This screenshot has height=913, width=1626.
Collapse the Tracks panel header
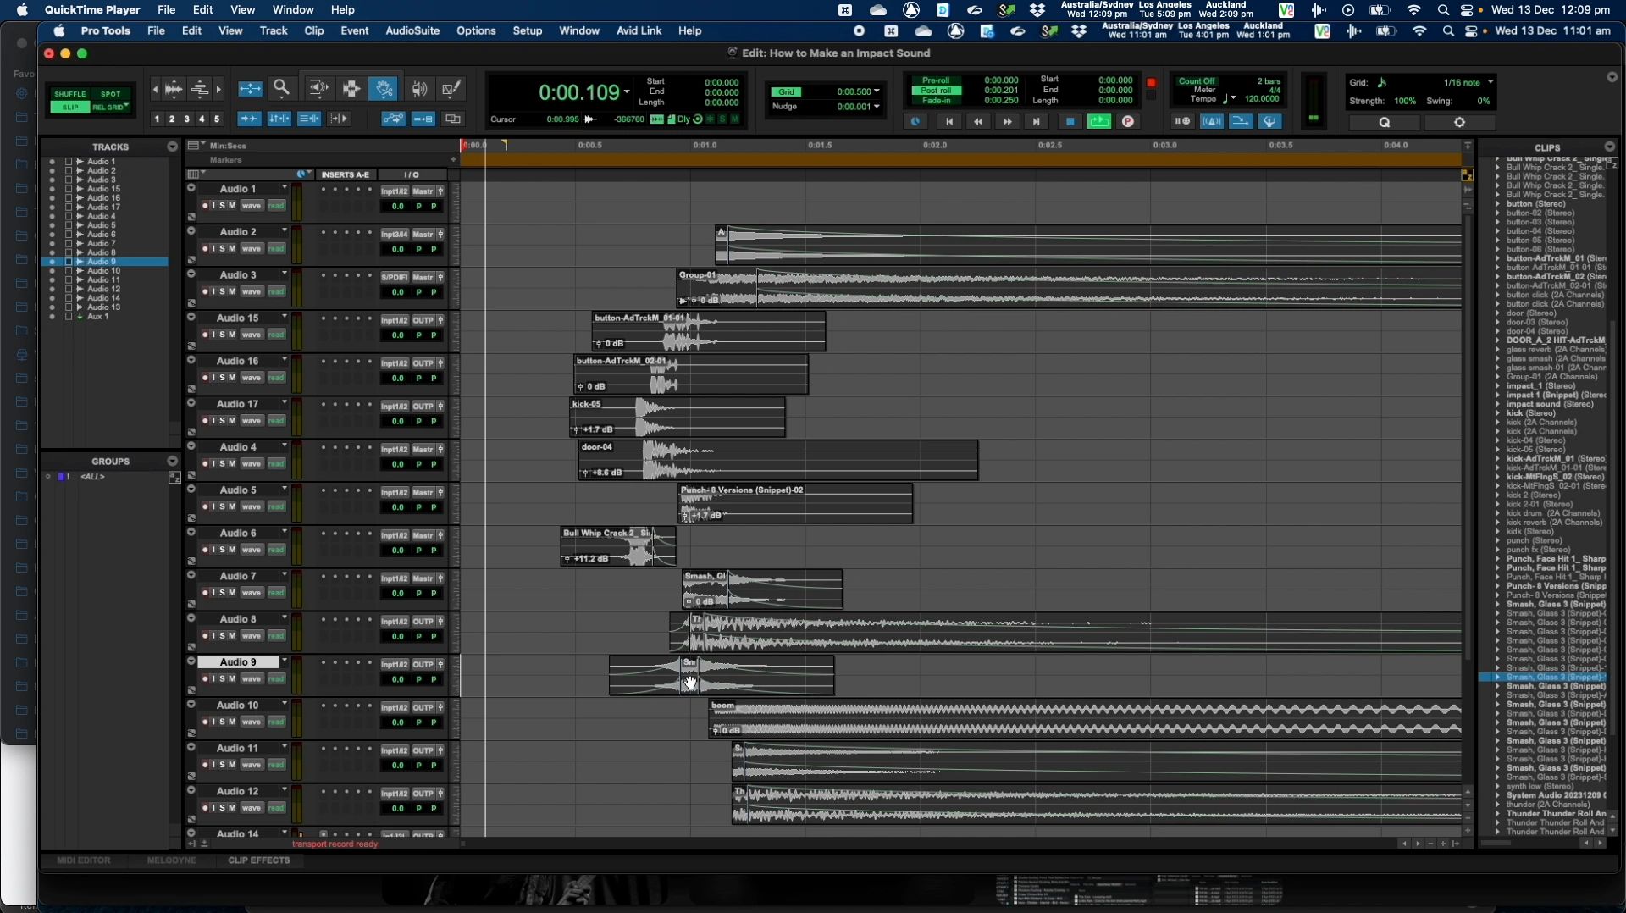[x=173, y=147]
